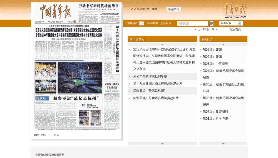Click the 精彩亚运 headline on the newspaper image
Screen dimensions: 278x158
point(76,98)
